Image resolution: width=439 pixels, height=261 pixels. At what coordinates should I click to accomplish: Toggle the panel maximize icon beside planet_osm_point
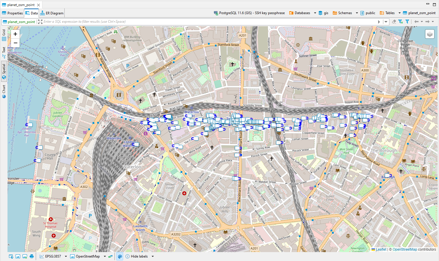pyautogui.click(x=40, y=22)
